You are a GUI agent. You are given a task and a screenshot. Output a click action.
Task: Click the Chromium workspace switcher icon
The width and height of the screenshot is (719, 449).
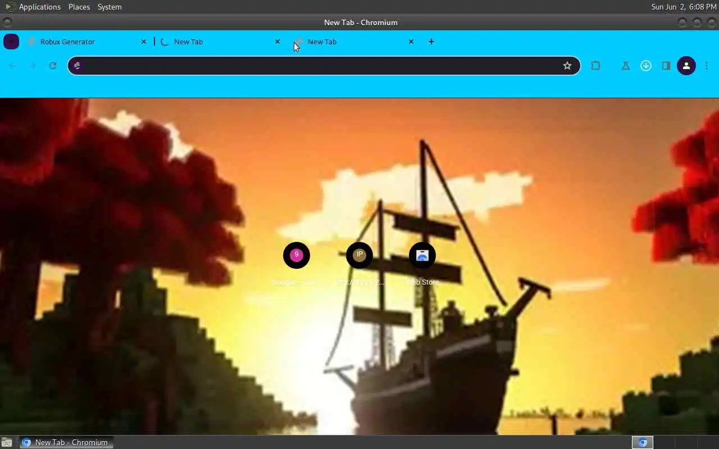click(643, 442)
